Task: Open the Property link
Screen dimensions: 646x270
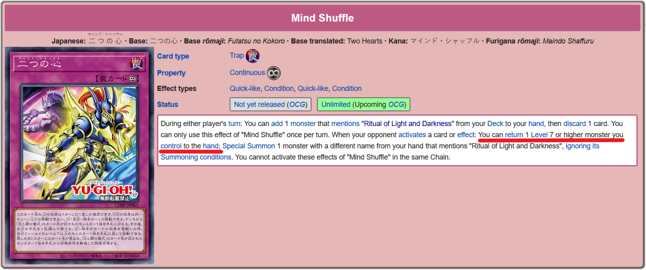Action: 171,73
